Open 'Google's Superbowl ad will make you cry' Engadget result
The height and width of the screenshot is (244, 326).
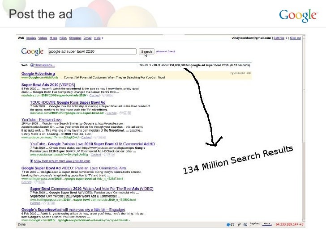tap(73, 210)
